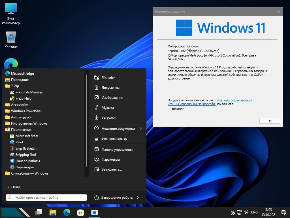The height and width of the screenshot is (218, 290).
Task: Collapse the 7-Zip folder in programs list
Action: pos(15,86)
